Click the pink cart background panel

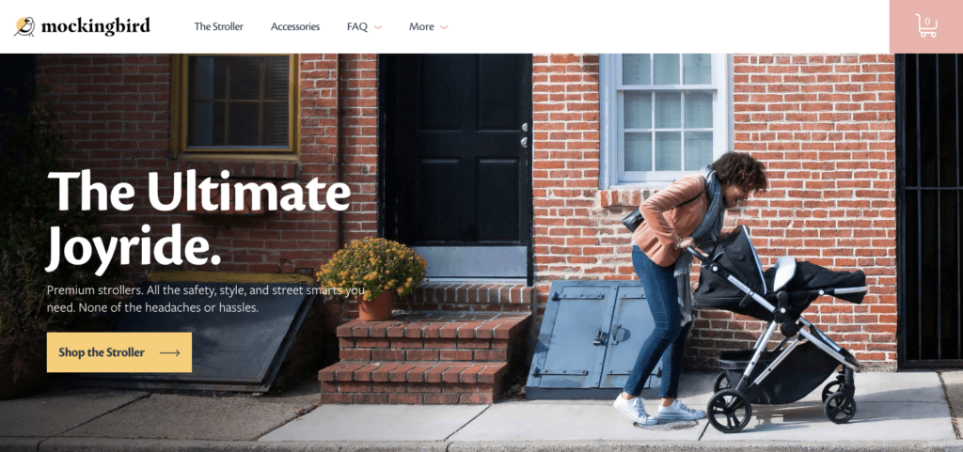tap(926, 27)
